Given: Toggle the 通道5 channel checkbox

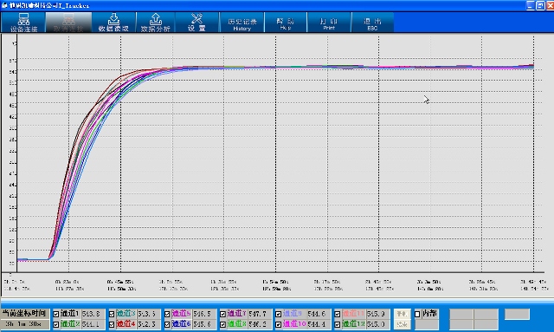Looking at the screenshot, I should pos(167,314).
